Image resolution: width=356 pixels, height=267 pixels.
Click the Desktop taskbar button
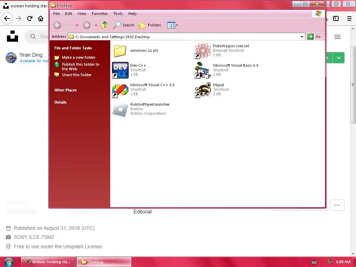pos(104,262)
